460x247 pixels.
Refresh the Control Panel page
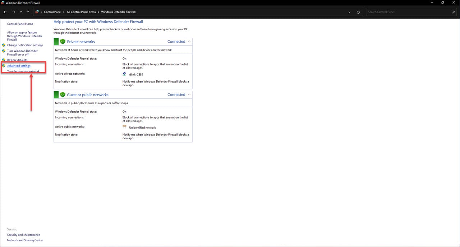coord(358,12)
